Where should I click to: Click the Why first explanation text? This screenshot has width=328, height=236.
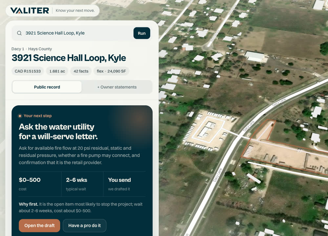point(81,207)
